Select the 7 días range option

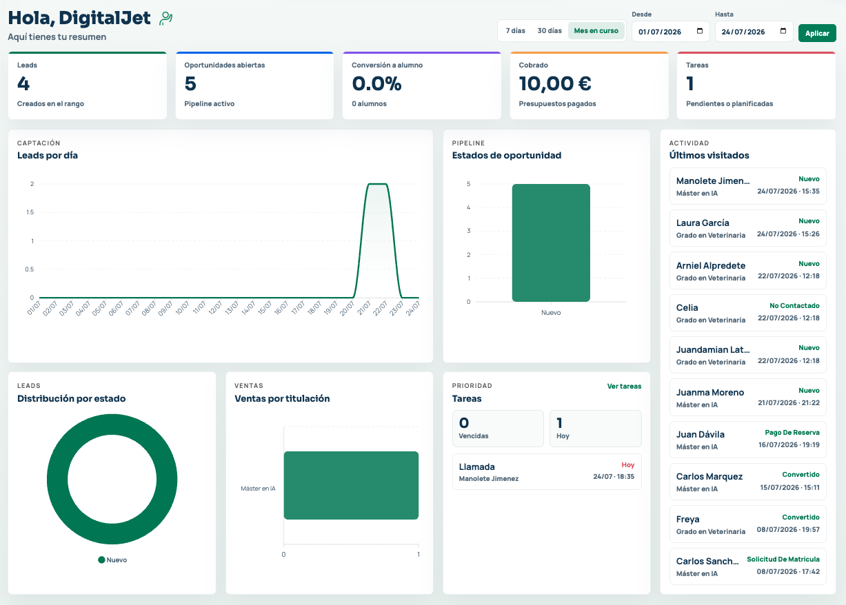pyautogui.click(x=515, y=31)
